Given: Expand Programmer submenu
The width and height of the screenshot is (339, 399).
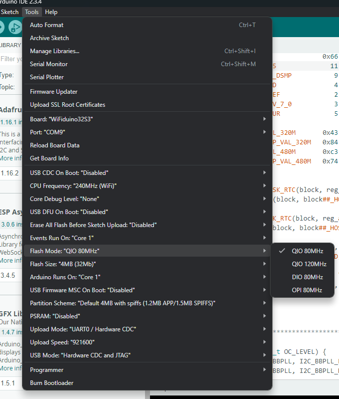Looking at the screenshot, I should coord(147,370).
